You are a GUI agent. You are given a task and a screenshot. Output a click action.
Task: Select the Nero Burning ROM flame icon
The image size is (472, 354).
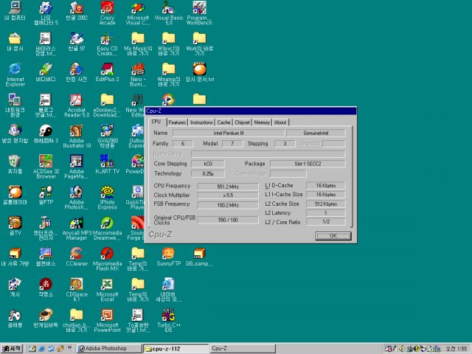pyautogui.click(x=138, y=75)
